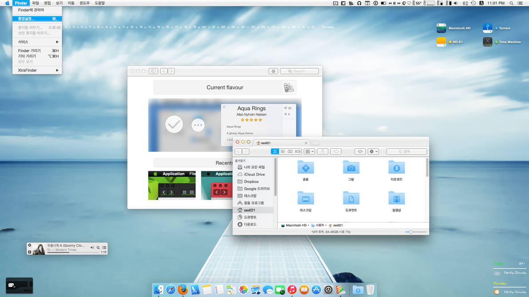This screenshot has width=529, height=297.
Task: Open the Action gear dropdown in Finder toolbar
Action: point(373,152)
